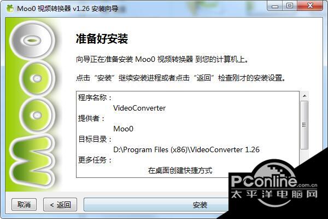
Task: Click the 取消 cancel button
Action: coord(24,204)
